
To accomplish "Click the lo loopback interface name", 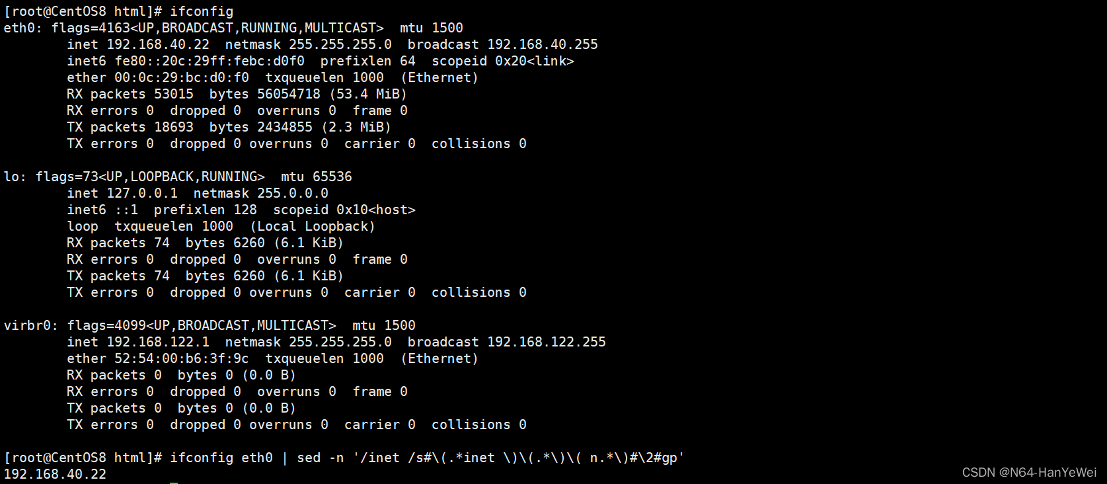I will (11, 177).
